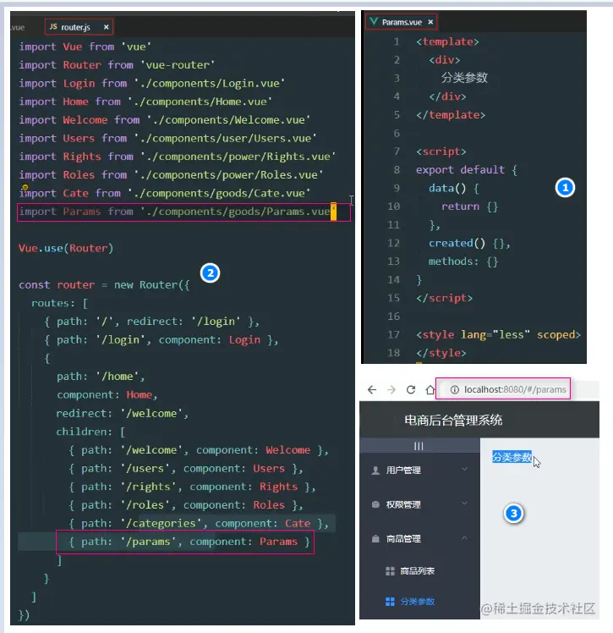Click the partially hidden .vue tab in router editor
613x633 pixels.
18,27
